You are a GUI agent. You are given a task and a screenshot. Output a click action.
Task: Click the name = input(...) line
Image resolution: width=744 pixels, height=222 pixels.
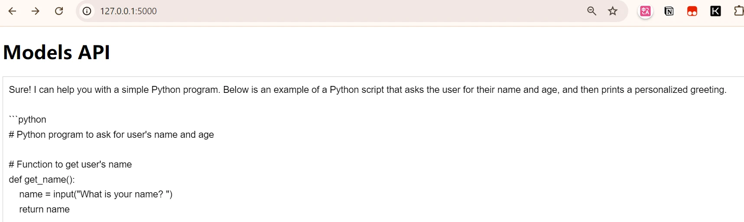point(95,194)
